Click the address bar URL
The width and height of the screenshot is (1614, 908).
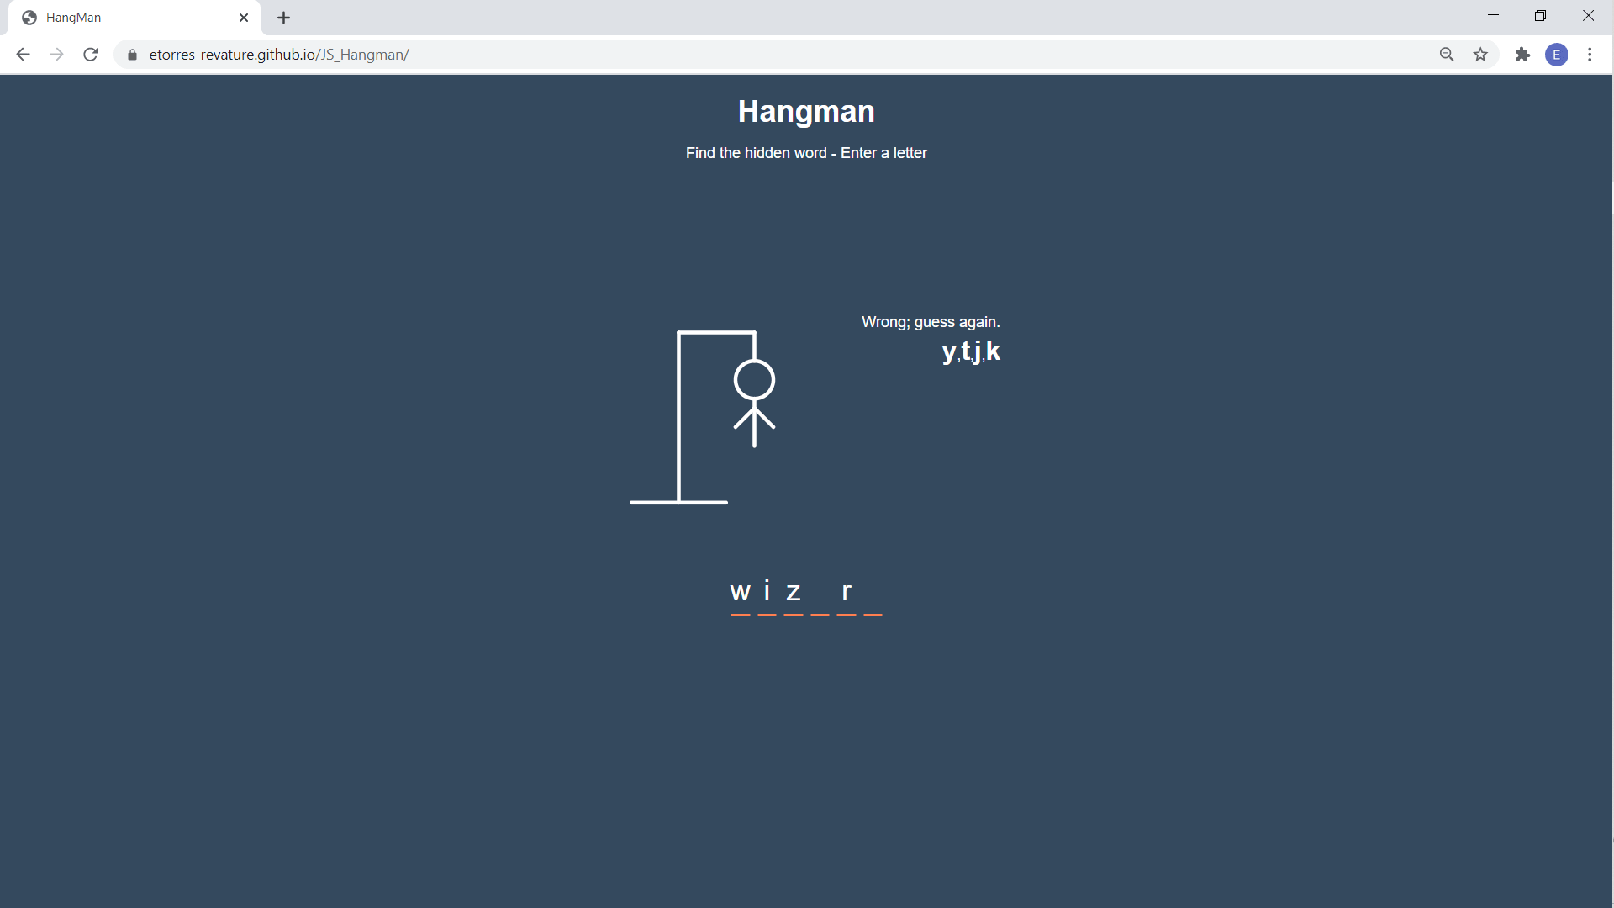(279, 55)
